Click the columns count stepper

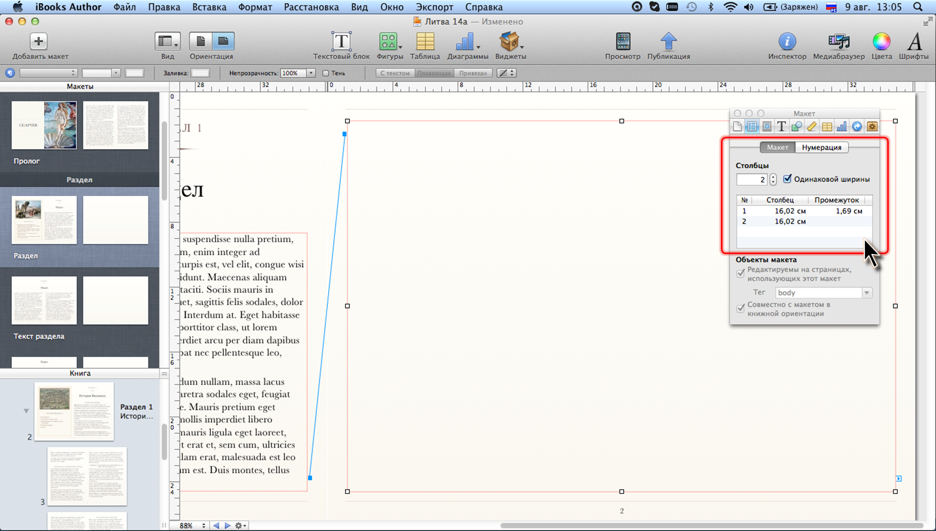point(773,179)
